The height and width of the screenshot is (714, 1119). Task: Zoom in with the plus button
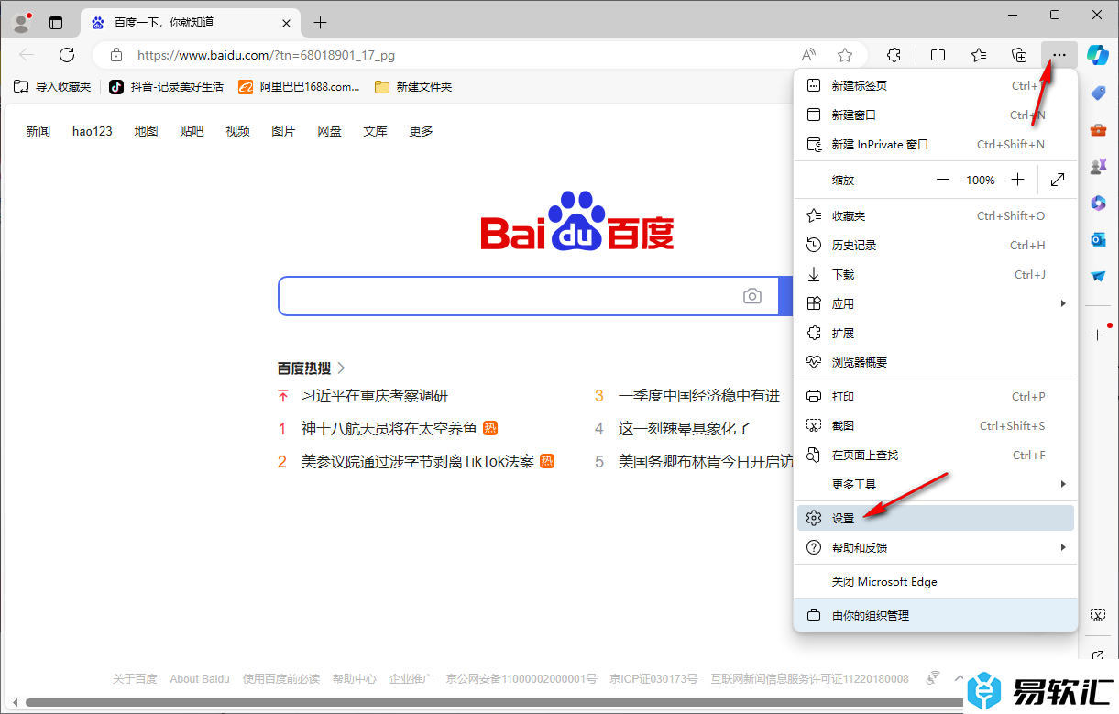[x=1017, y=180]
